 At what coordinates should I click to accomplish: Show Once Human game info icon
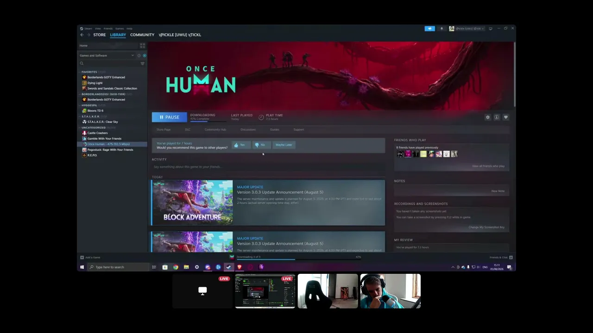pyautogui.click(x=497, y=117)
